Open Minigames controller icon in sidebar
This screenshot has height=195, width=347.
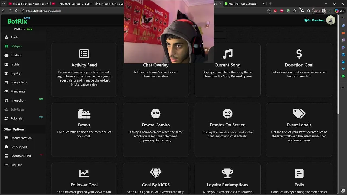coord(7,91)
